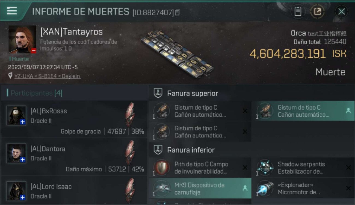Close the Informe de Muertes window
Screen dimensions: 355x205
[x=341, y=12]
